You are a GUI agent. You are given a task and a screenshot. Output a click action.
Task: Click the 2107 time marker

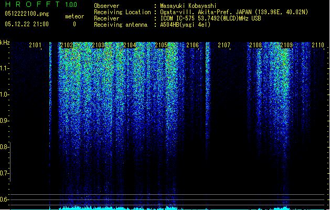[x=224, y=45]
